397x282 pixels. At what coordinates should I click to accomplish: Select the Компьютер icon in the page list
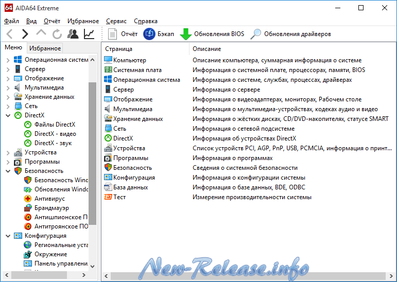point(108,60)
